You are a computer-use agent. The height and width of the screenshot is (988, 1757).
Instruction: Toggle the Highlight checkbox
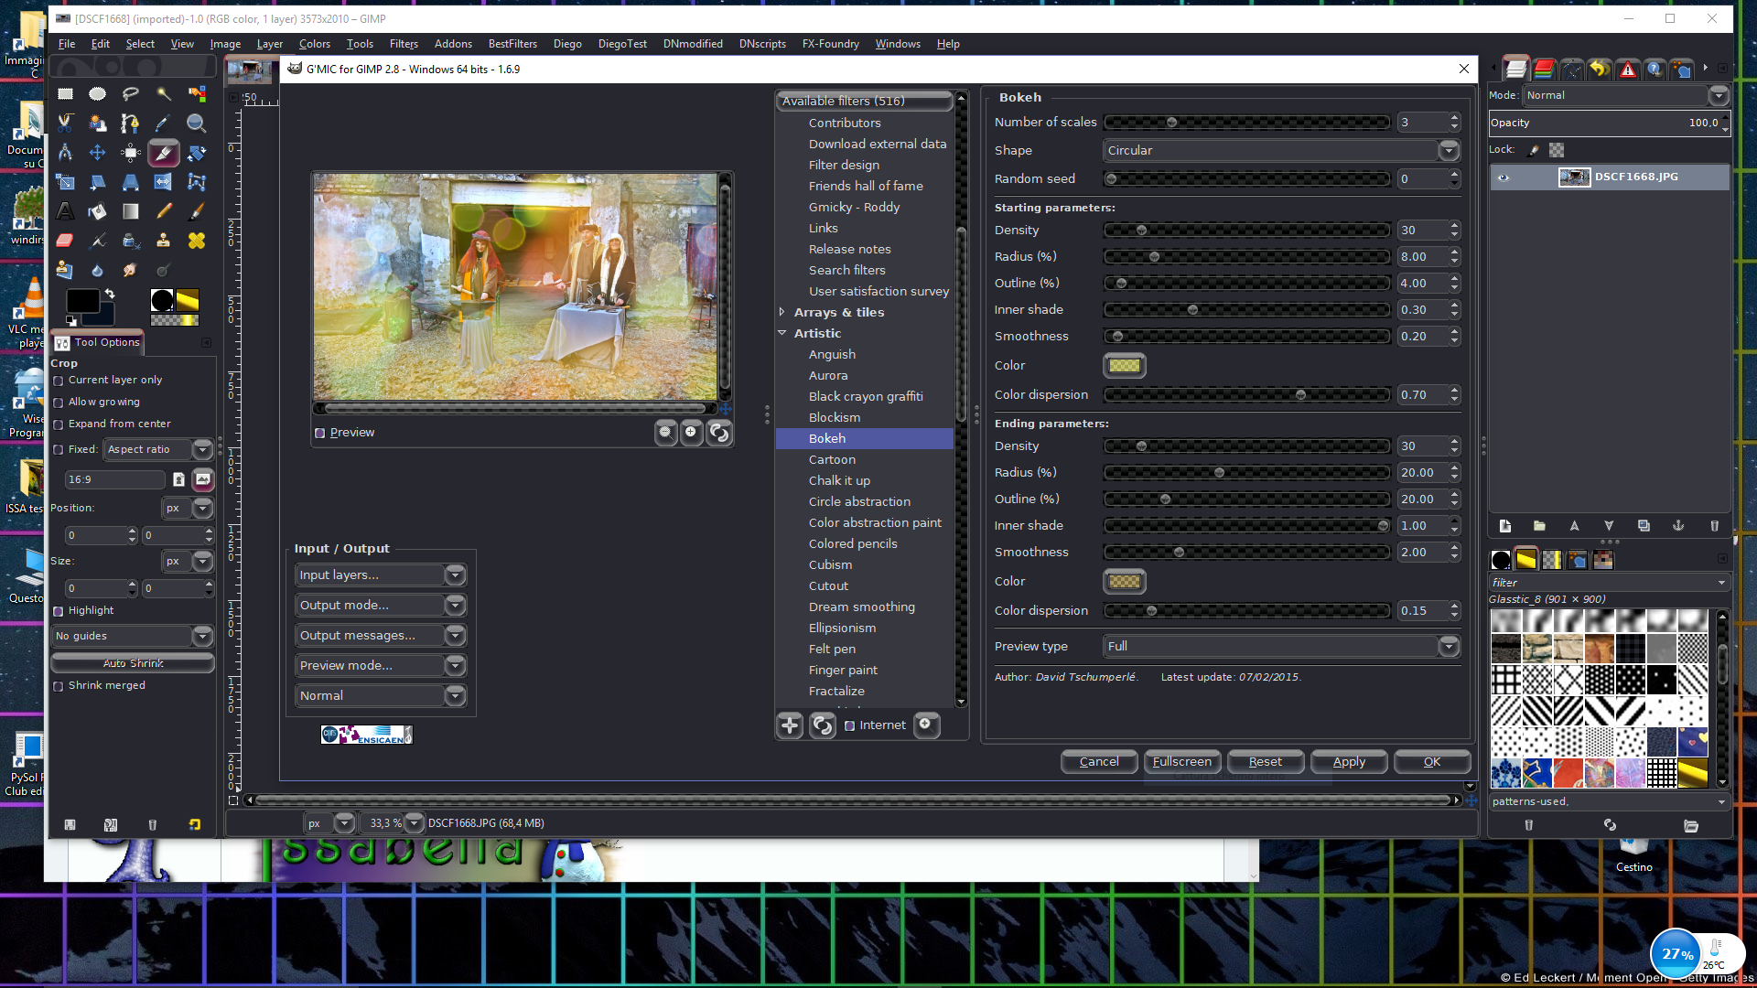pos(59,611)
